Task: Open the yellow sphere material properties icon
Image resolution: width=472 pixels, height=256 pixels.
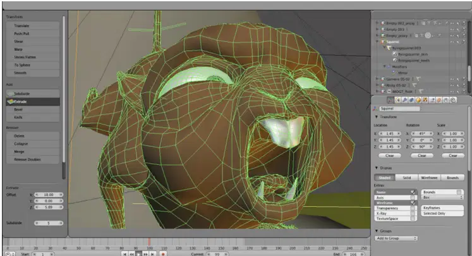Action: coord(418,100)
